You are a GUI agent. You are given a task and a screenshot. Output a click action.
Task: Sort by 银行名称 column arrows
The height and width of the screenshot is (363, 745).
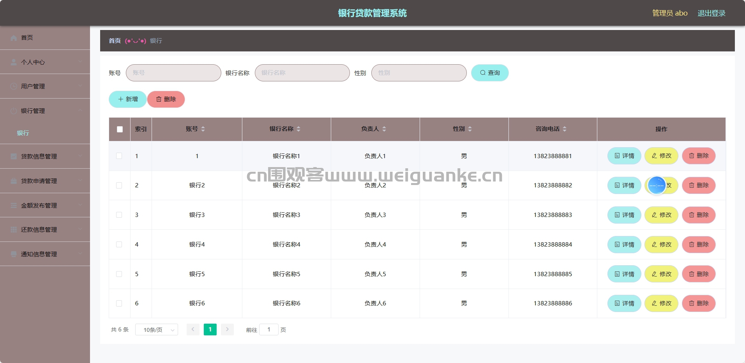pyautogui.click(x=298, y=129)
